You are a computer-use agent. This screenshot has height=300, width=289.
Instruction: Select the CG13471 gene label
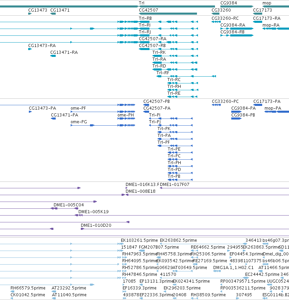click(60, 10)
